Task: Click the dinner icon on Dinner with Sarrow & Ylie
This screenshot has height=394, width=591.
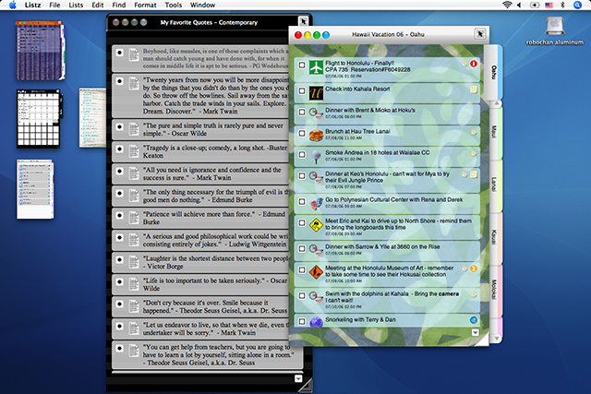Action: click(316, 250)
